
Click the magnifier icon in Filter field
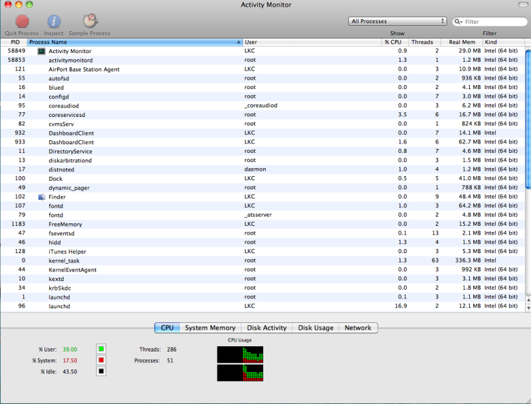click(458, 22)
